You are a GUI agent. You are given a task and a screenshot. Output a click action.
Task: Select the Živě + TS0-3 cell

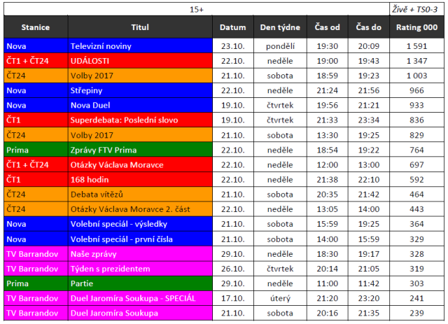[x=417, y=9]
